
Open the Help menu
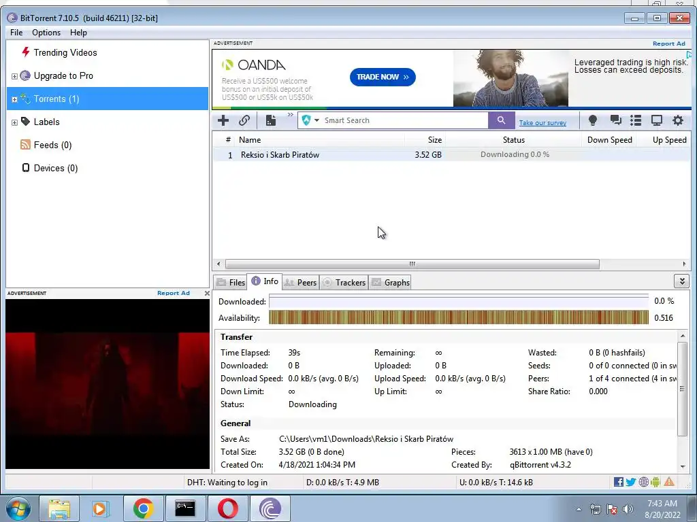pos(78,33)
